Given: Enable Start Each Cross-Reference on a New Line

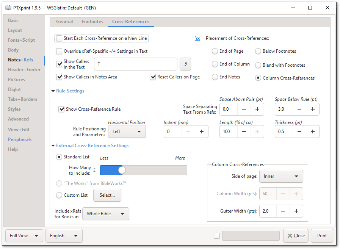Looking at the screenshot, I should coord(59,38).
